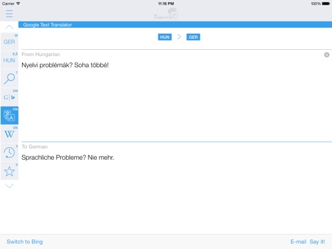Viewport: 332px width, 249px height.
Task: Clear the Hungarian input text
Action: [x=326, y=55]
